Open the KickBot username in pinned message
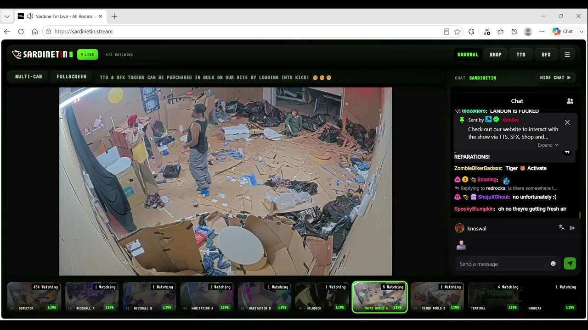This screenshot has width=588, height=330. click(510, 120)
